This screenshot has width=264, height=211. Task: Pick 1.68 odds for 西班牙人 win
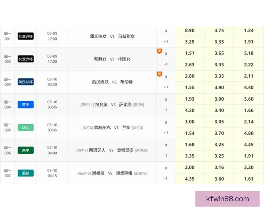coord(190,145)
